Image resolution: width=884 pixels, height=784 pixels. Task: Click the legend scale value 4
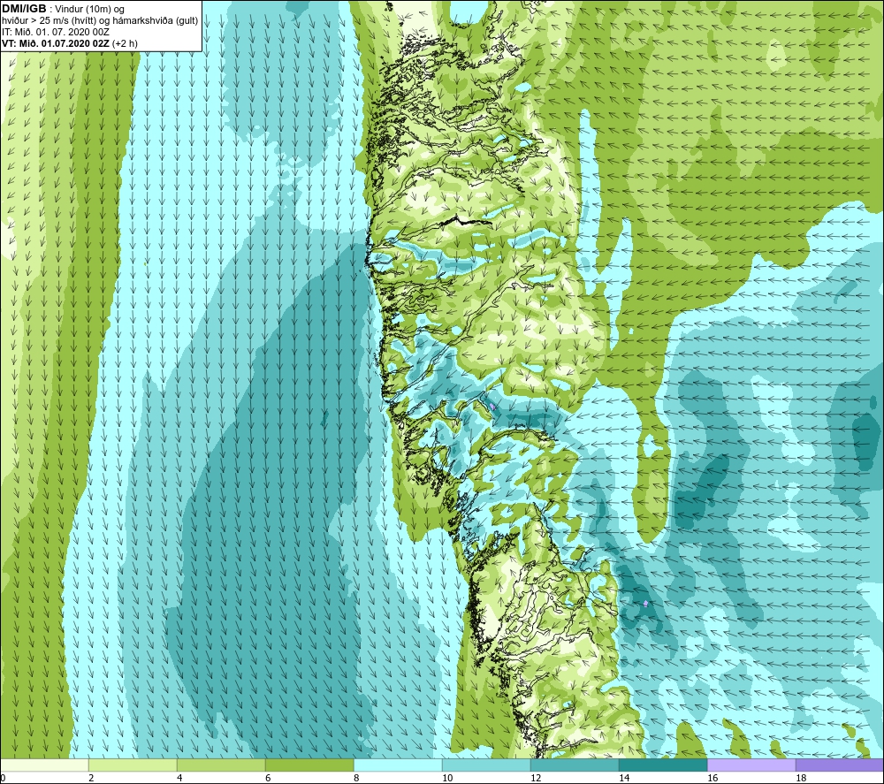point(179,778)
